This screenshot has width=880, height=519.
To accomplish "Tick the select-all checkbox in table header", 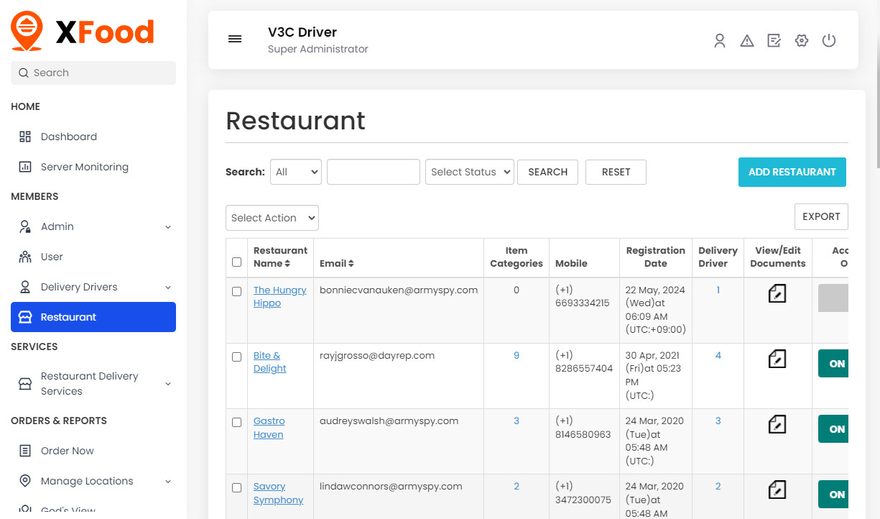I will 237,262.
